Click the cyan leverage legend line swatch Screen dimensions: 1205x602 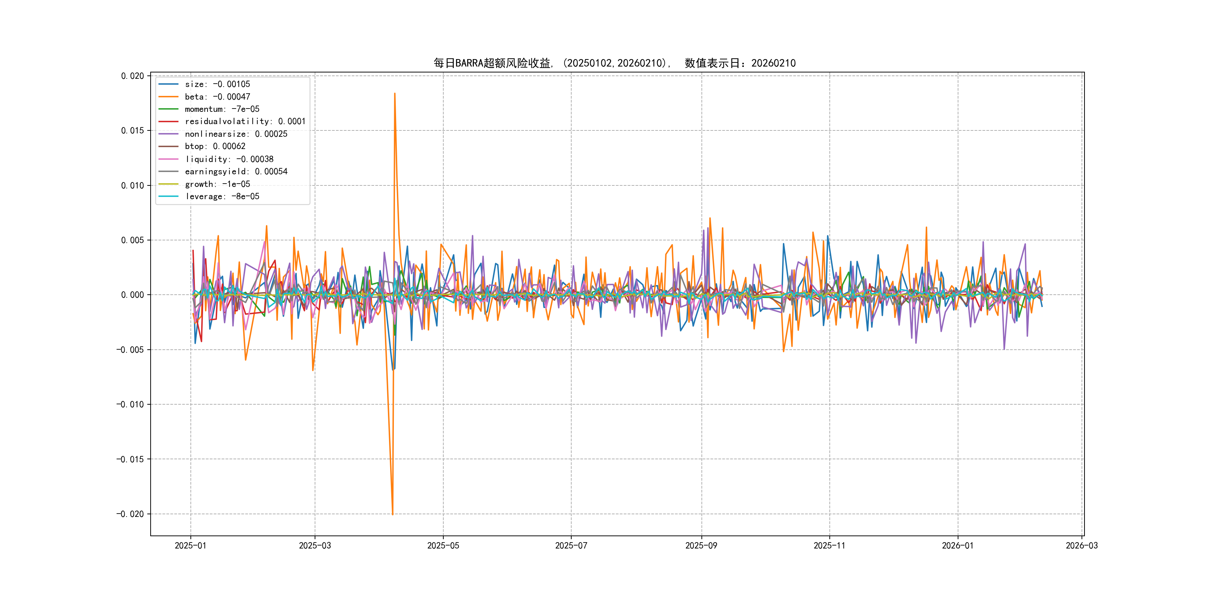(x=168, y=196)
